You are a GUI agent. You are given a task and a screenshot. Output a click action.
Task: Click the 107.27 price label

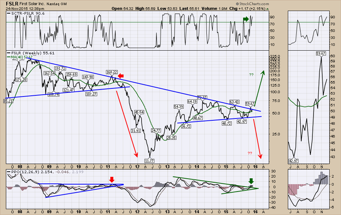(x=91, y=94)
